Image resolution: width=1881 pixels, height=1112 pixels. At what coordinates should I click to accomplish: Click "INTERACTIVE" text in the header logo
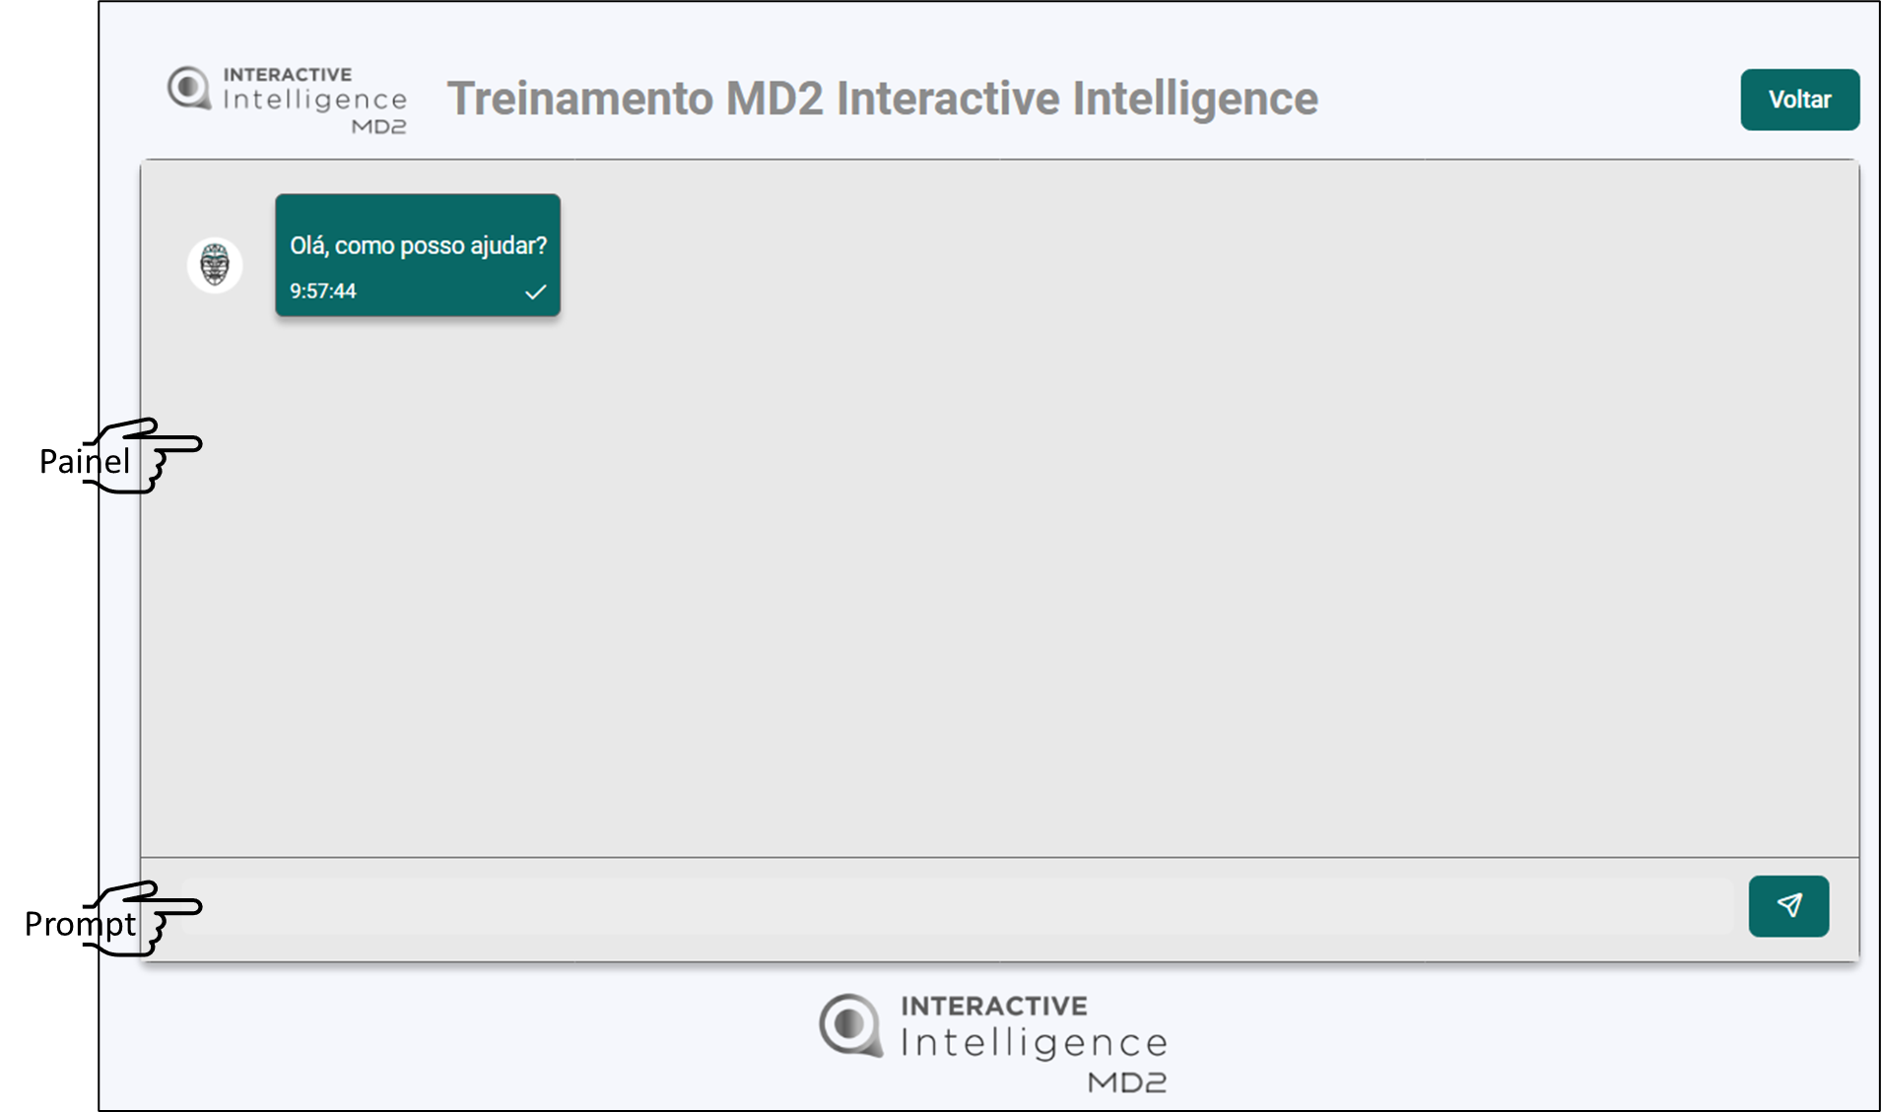click(x=288, y=74)
